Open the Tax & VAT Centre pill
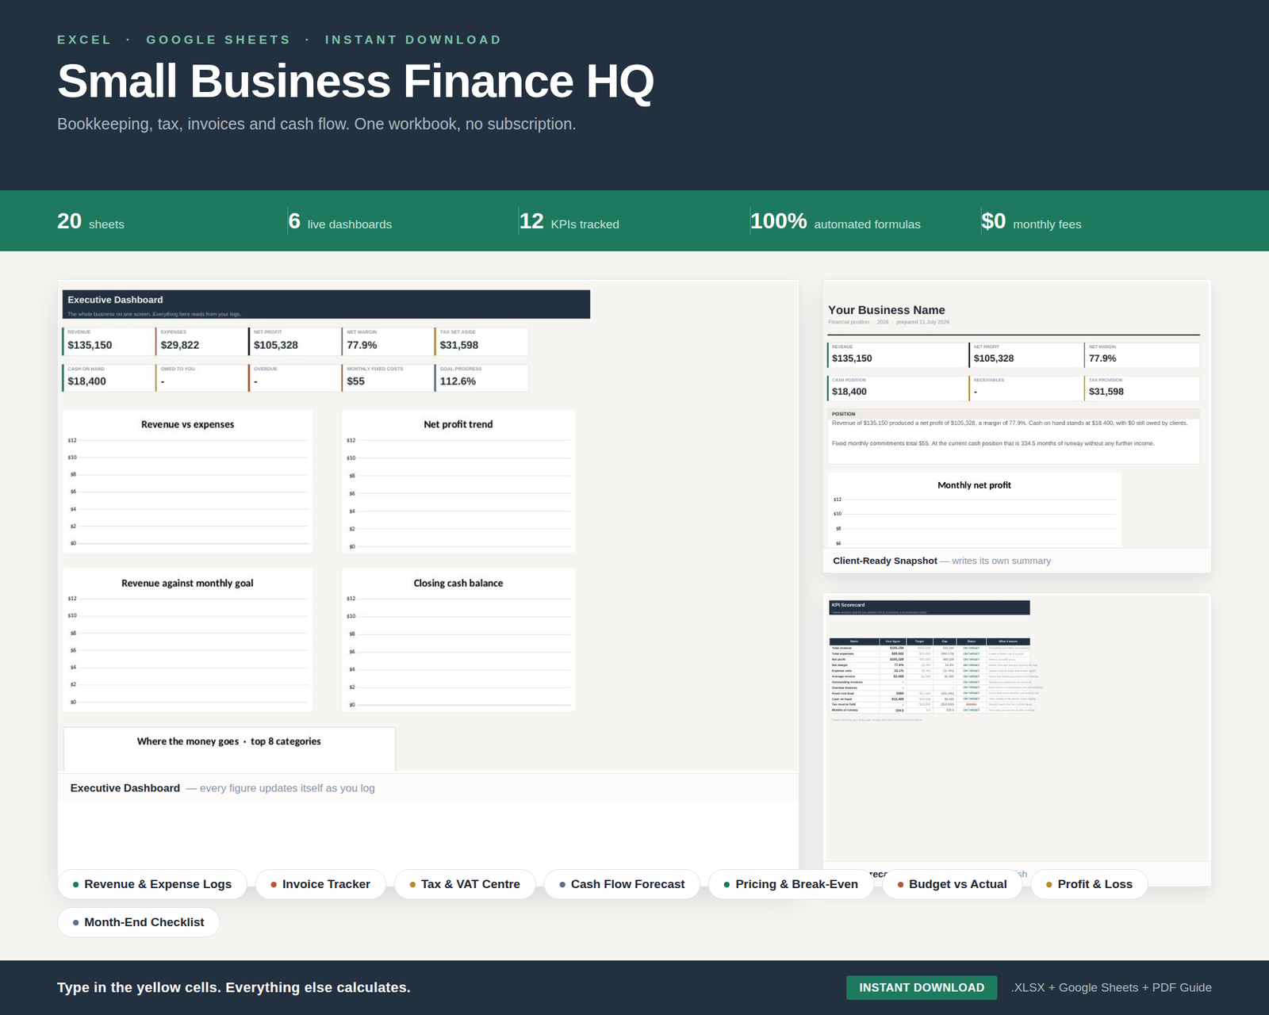1269x1015 pixels. (x=465, y=884)
